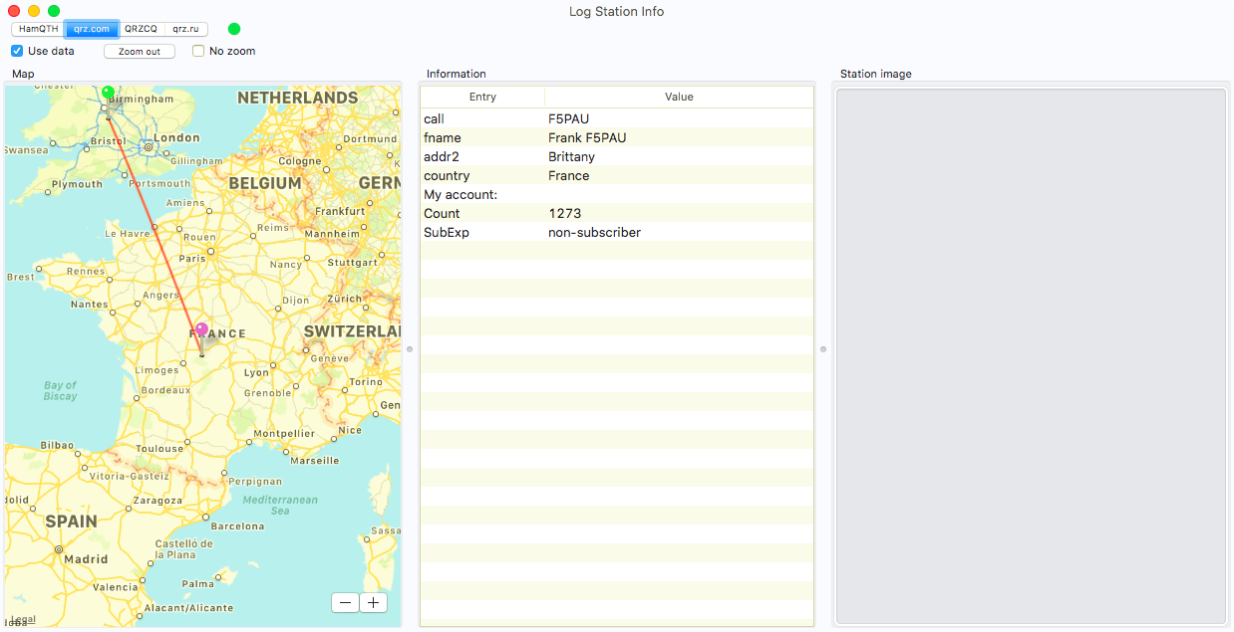Zoom the map in with plus button

click(x=373, y=602)
